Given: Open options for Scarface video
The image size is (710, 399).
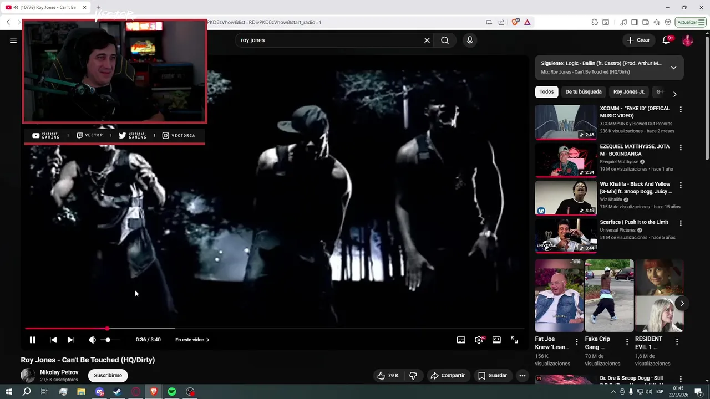Looking at the screenshot, I should pyautogui.click(x=681, y=223).
